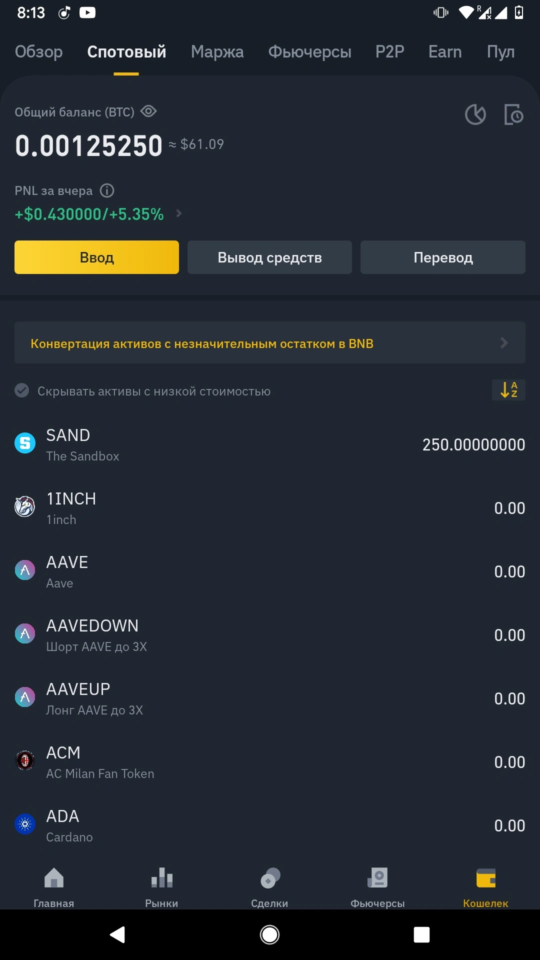This screenshot has width=540, height=960.
Task: Switch to the Earn tab
Action: (x=445, y=51)
